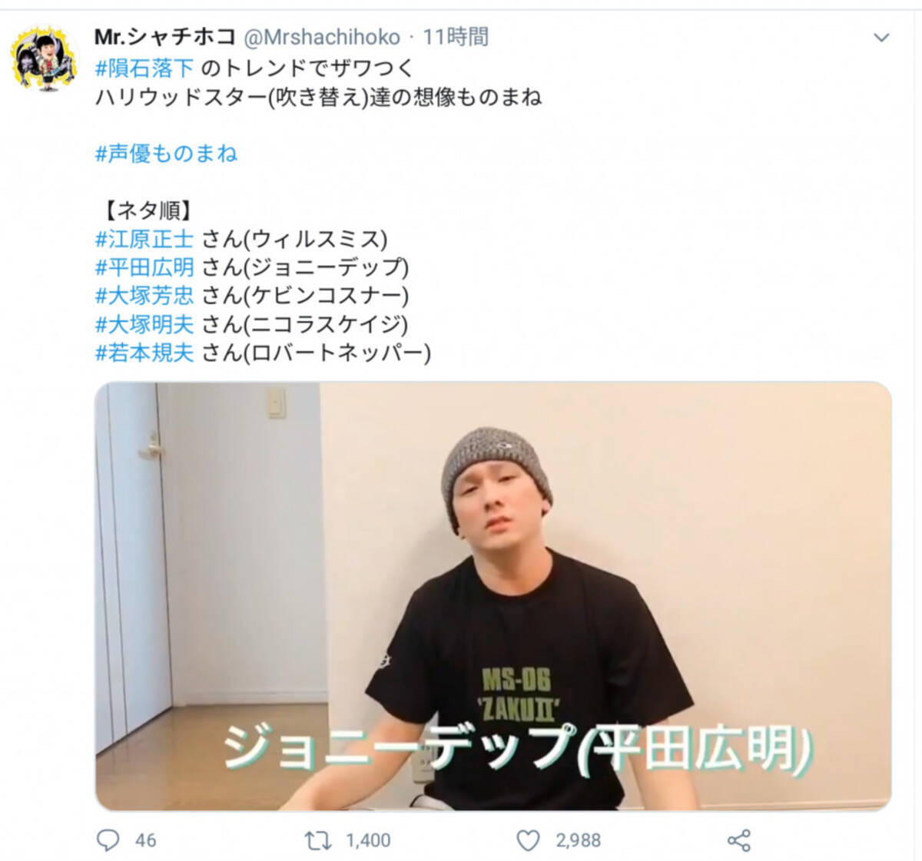View the 1,400 retweet count
This screenshot has width=922, height=861.
pos(368,840)
